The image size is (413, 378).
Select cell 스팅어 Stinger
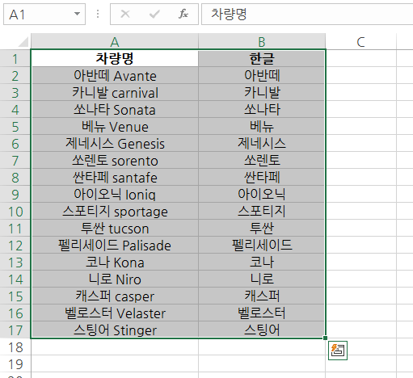(115, 330)
